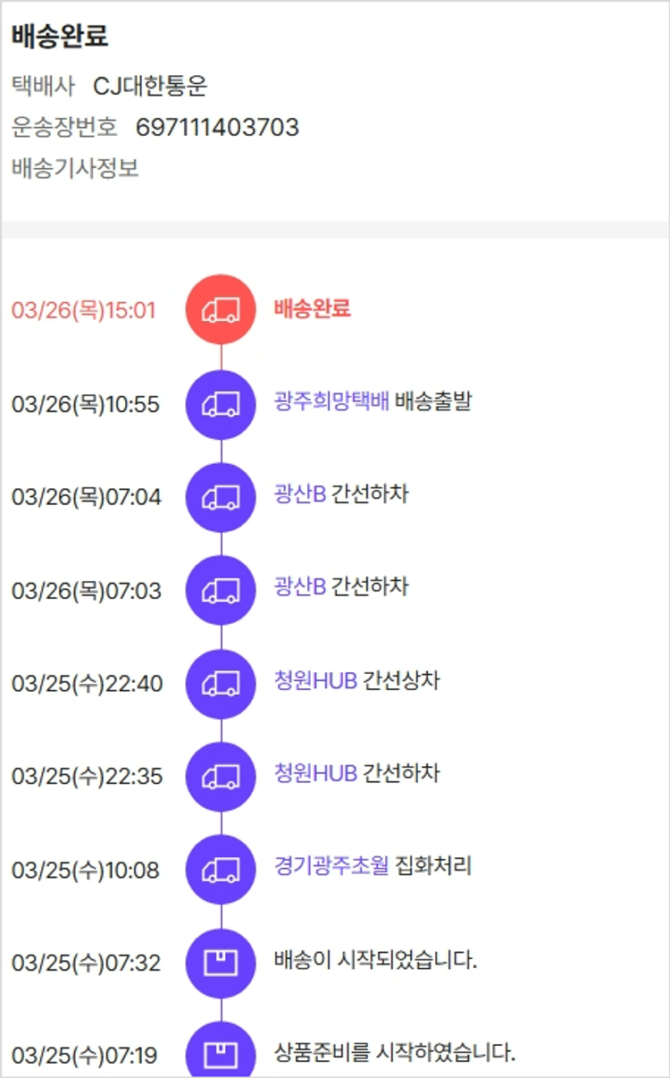
Task: Open the 광주희망택배 link
Action: (331, 401)
